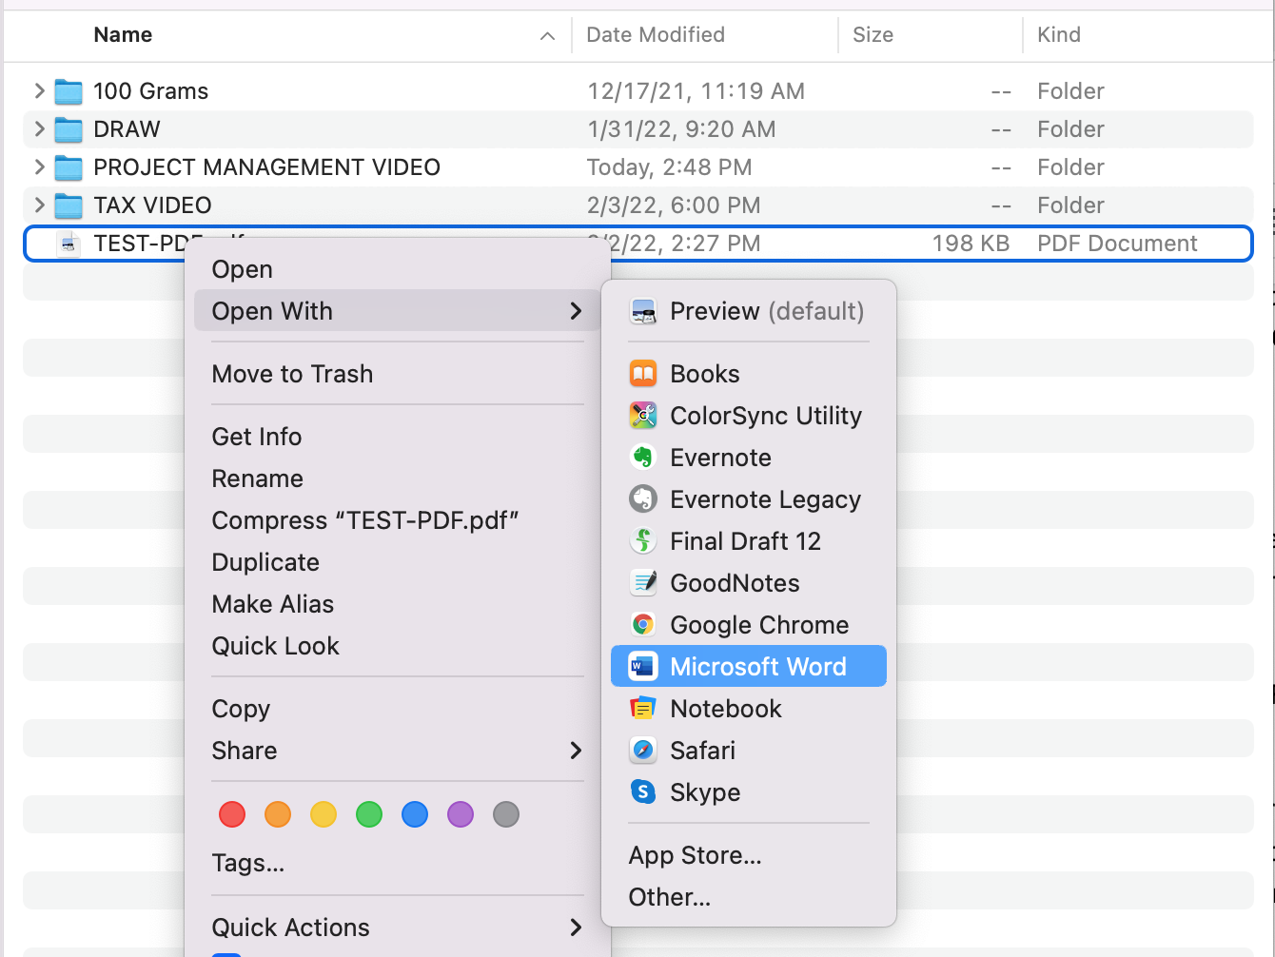Apply the orange tag color
The height and width of the screenshot is (957, 1275).
click(278, 814)
